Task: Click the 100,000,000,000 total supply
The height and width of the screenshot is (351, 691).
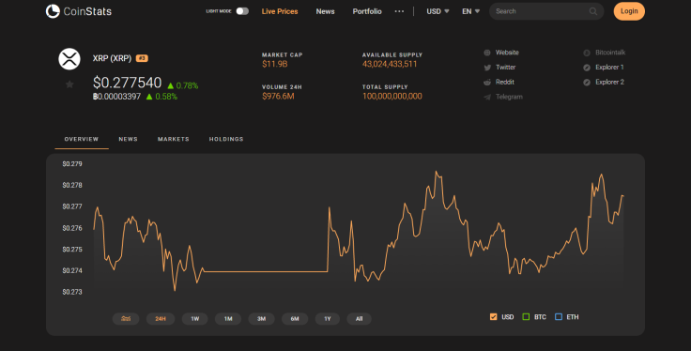Action: pyautogui.click(x=392, y=97)
